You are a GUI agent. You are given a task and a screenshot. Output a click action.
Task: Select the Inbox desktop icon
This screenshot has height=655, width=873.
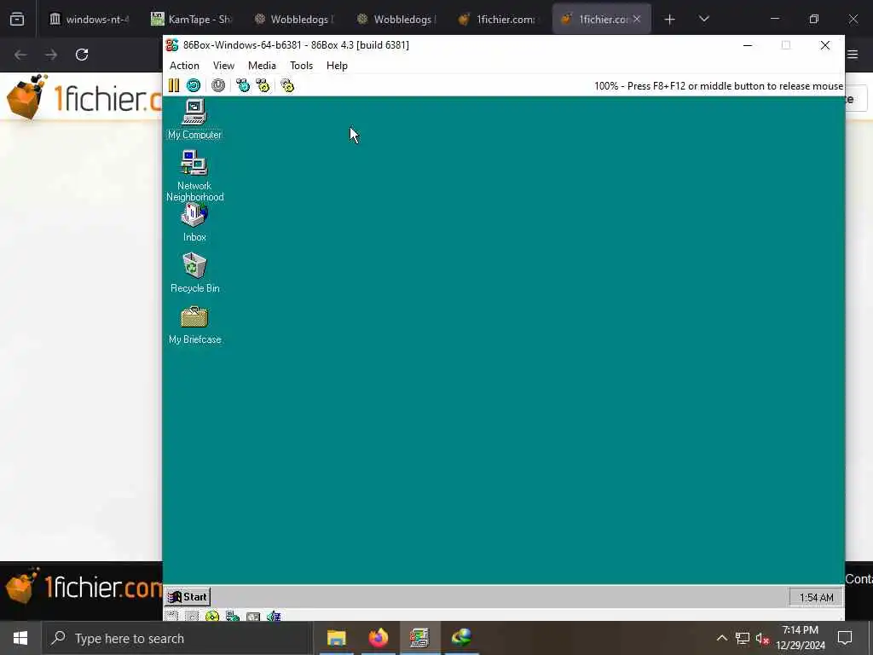[x=194, y=223]
